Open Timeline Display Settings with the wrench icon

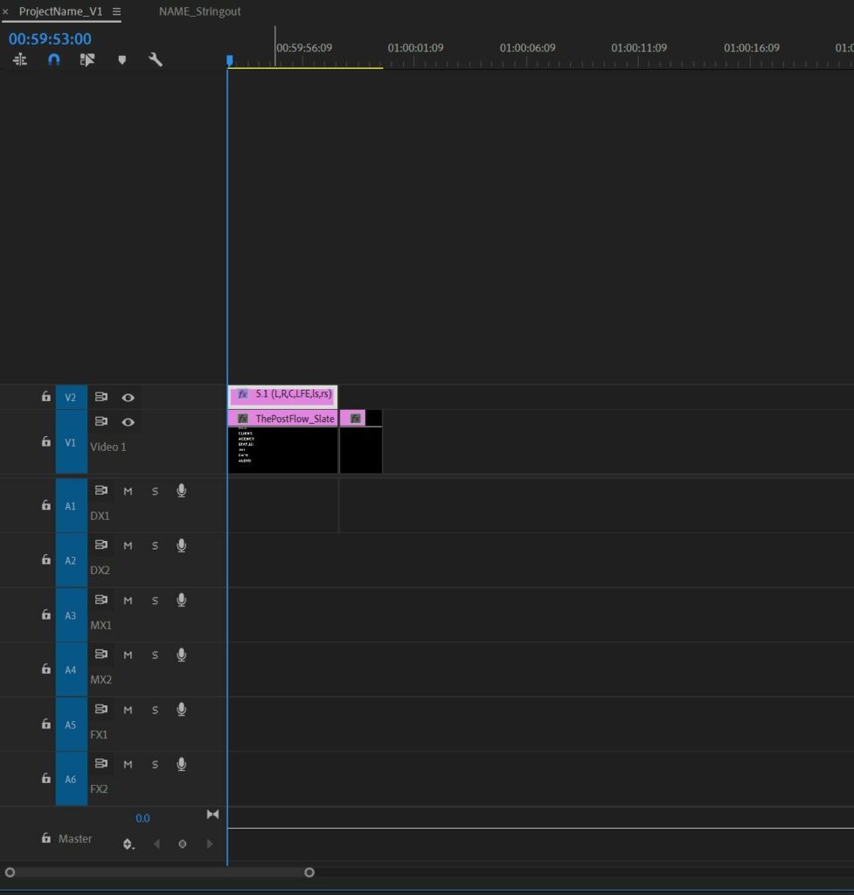tap(156, 59)
